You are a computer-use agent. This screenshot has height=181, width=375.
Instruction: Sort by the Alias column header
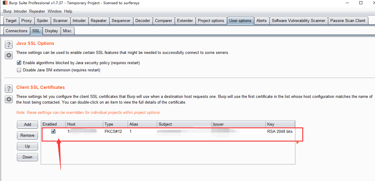pyautogui.click(x=143, y=124)
